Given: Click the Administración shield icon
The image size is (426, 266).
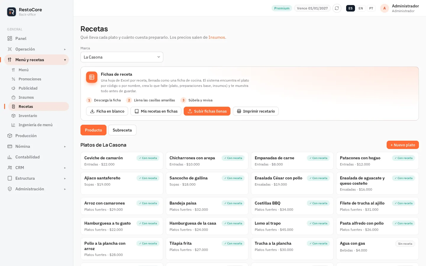Looking at the screenshot, I should point(10,189).
